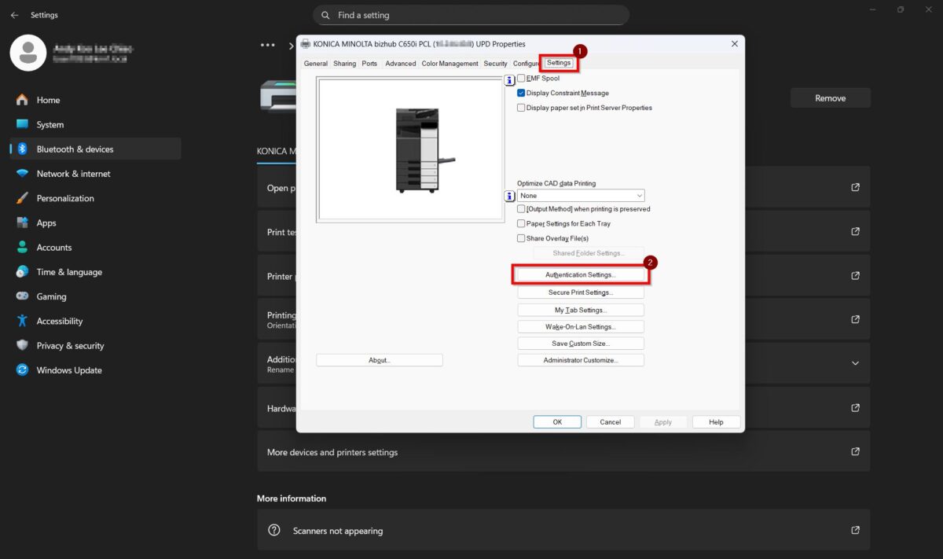Click the Bluetooth & devices sidebar icon
The image size is (943, 559).
(x=22, y=149)
